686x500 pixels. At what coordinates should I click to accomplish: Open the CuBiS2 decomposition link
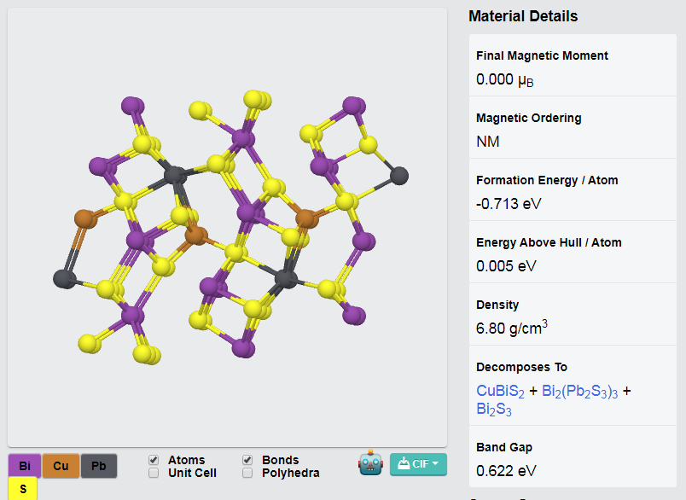pyautogui.click(x=500, y=391)
